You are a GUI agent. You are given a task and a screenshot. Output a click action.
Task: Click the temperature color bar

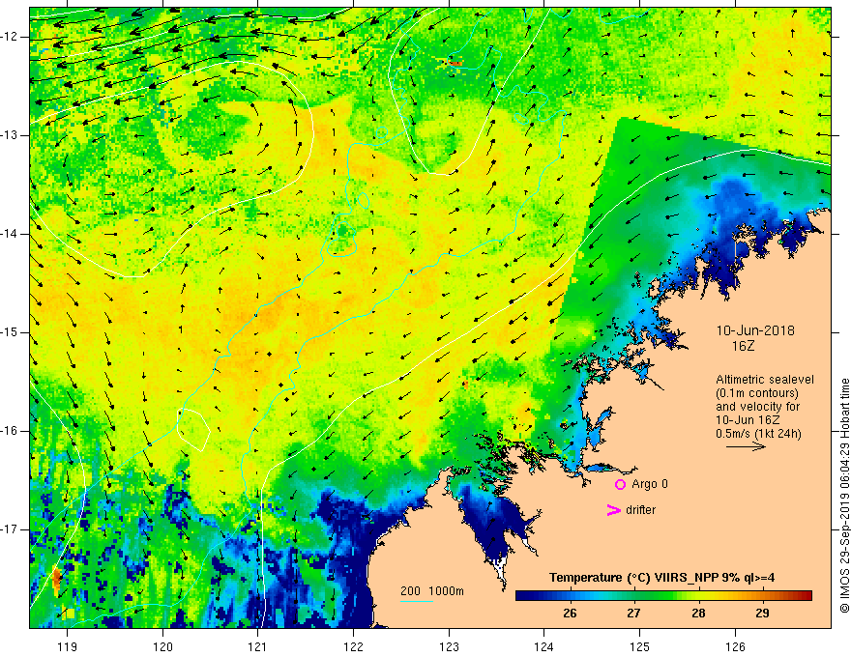663,596
